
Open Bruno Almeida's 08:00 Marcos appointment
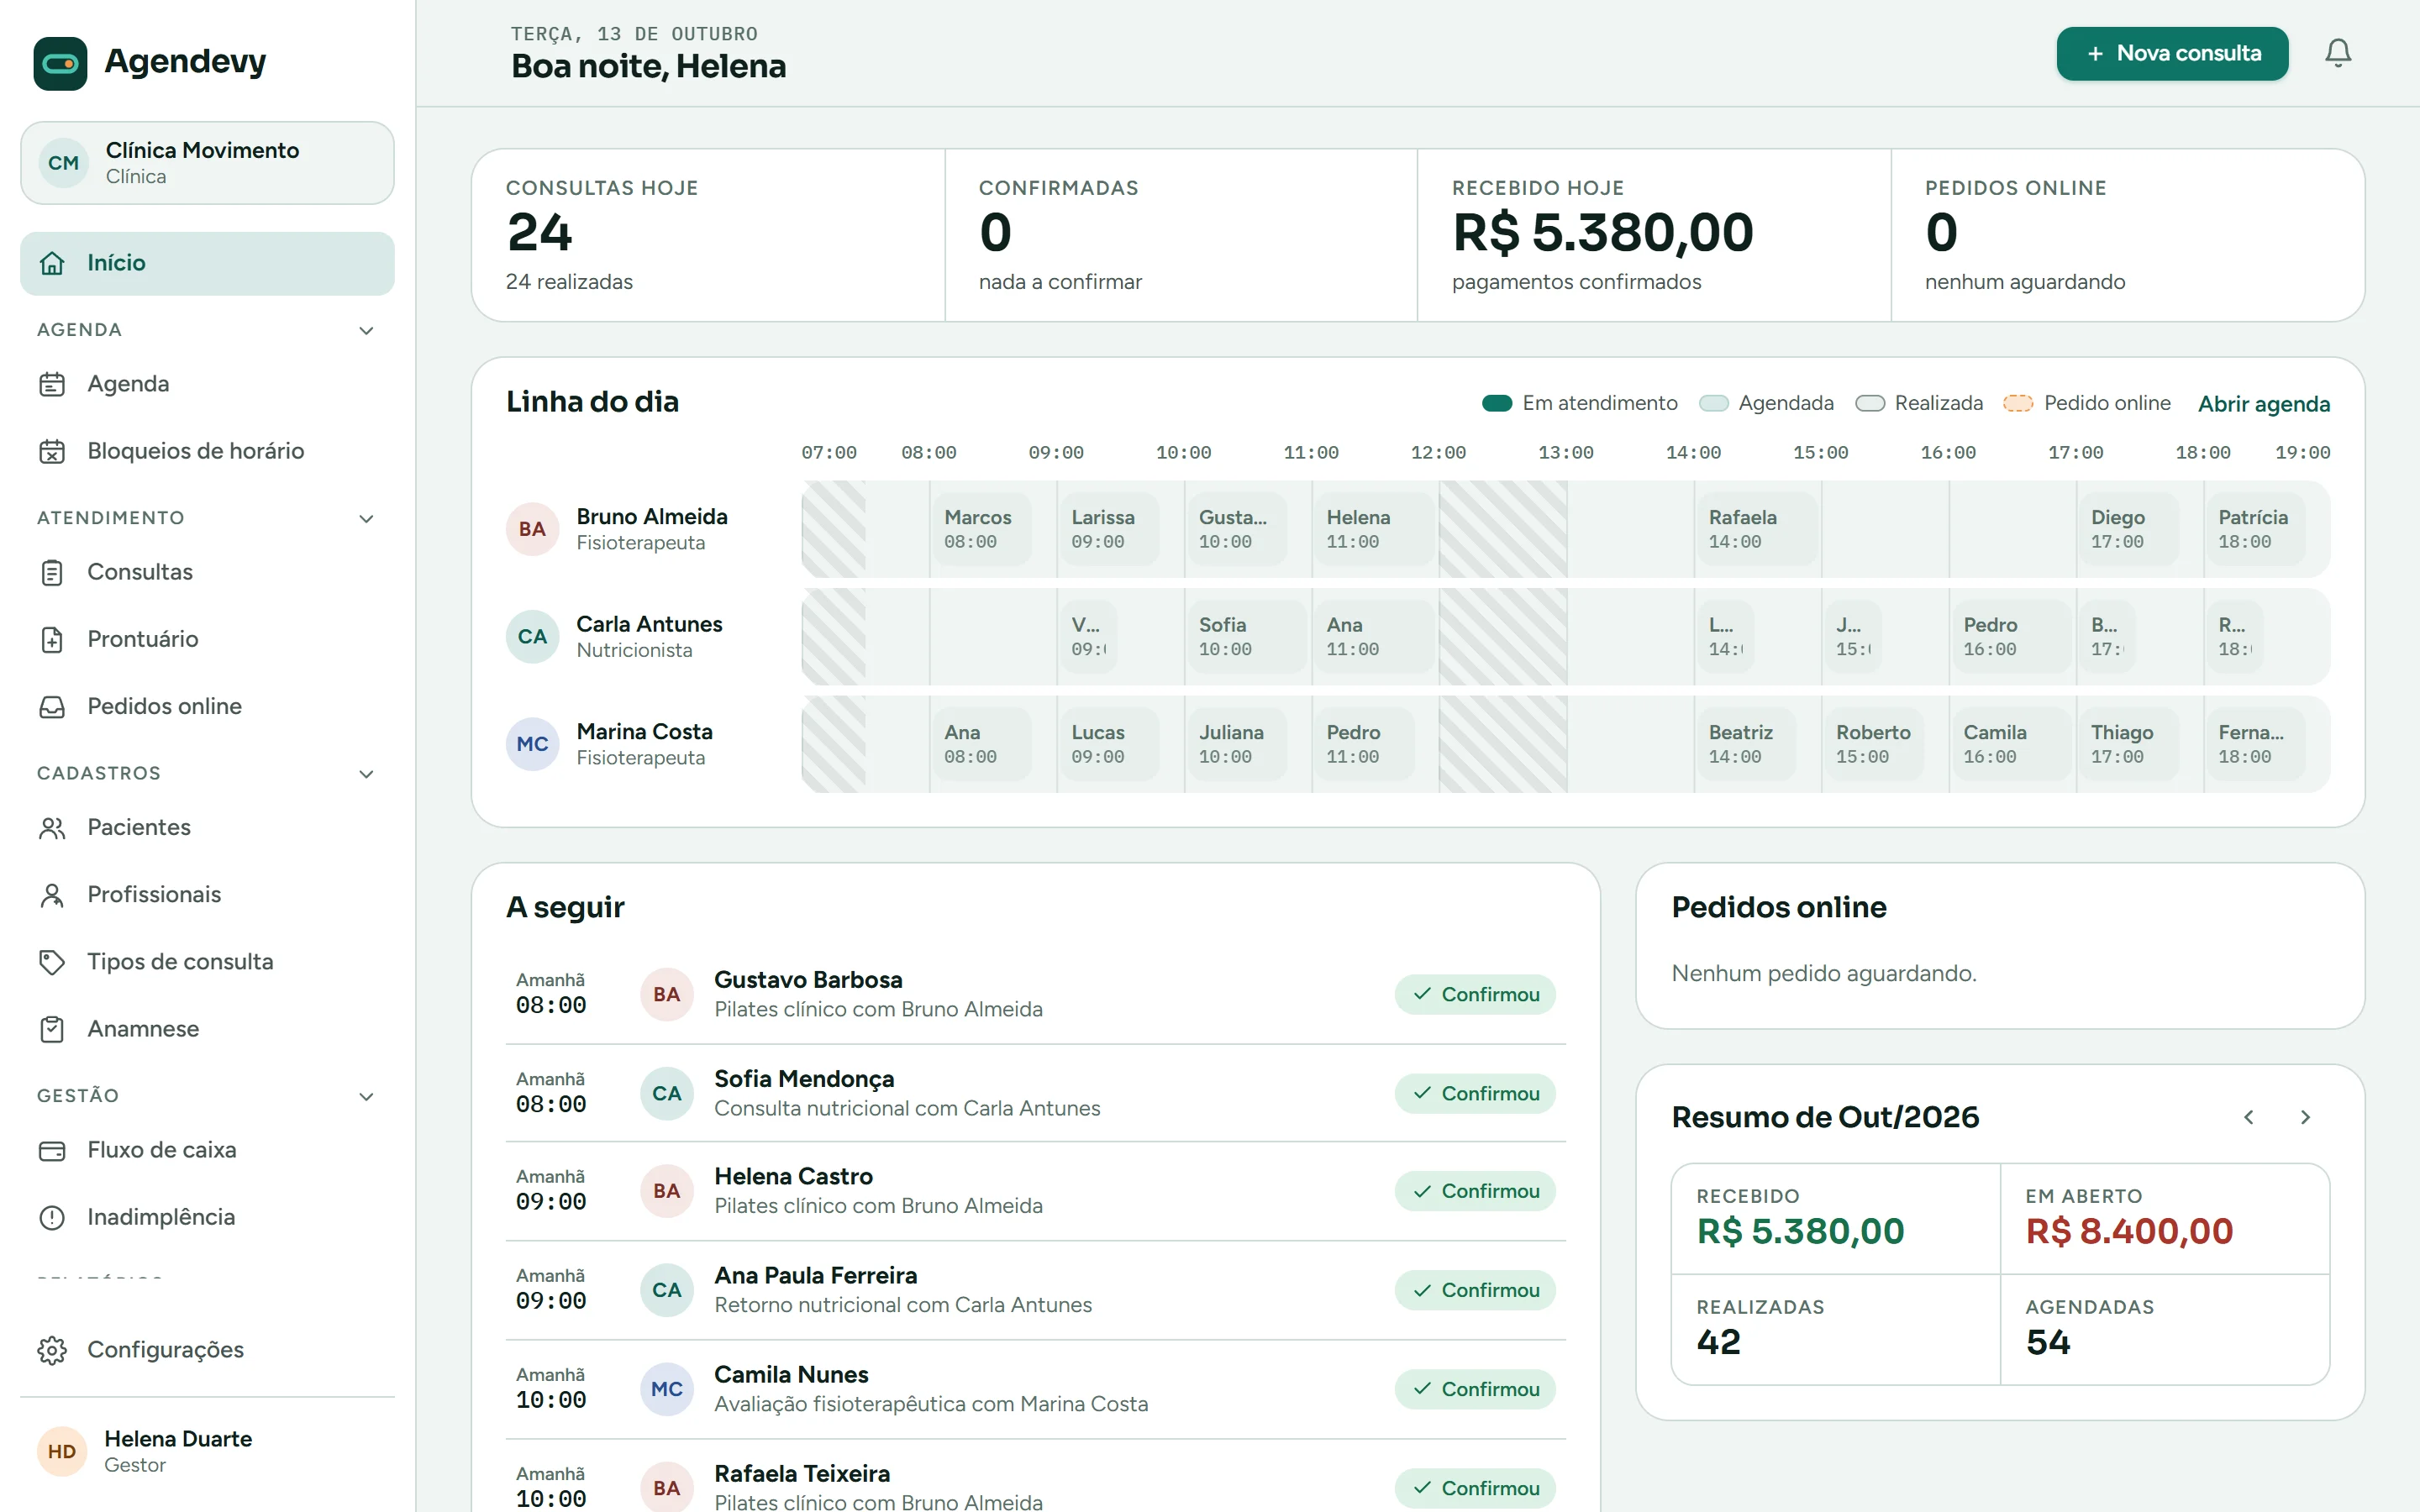[x=981, y=529]
